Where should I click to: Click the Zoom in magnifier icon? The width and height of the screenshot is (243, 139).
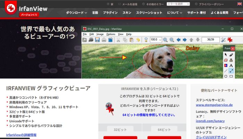tap(165, 40)
